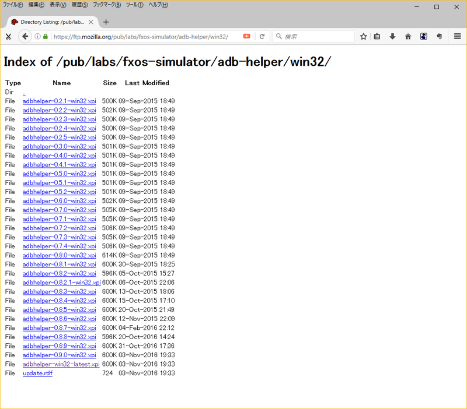Viewport: 467px width, 409px height.
Task: Click the green padlock security icon
Action: [46, 37]
